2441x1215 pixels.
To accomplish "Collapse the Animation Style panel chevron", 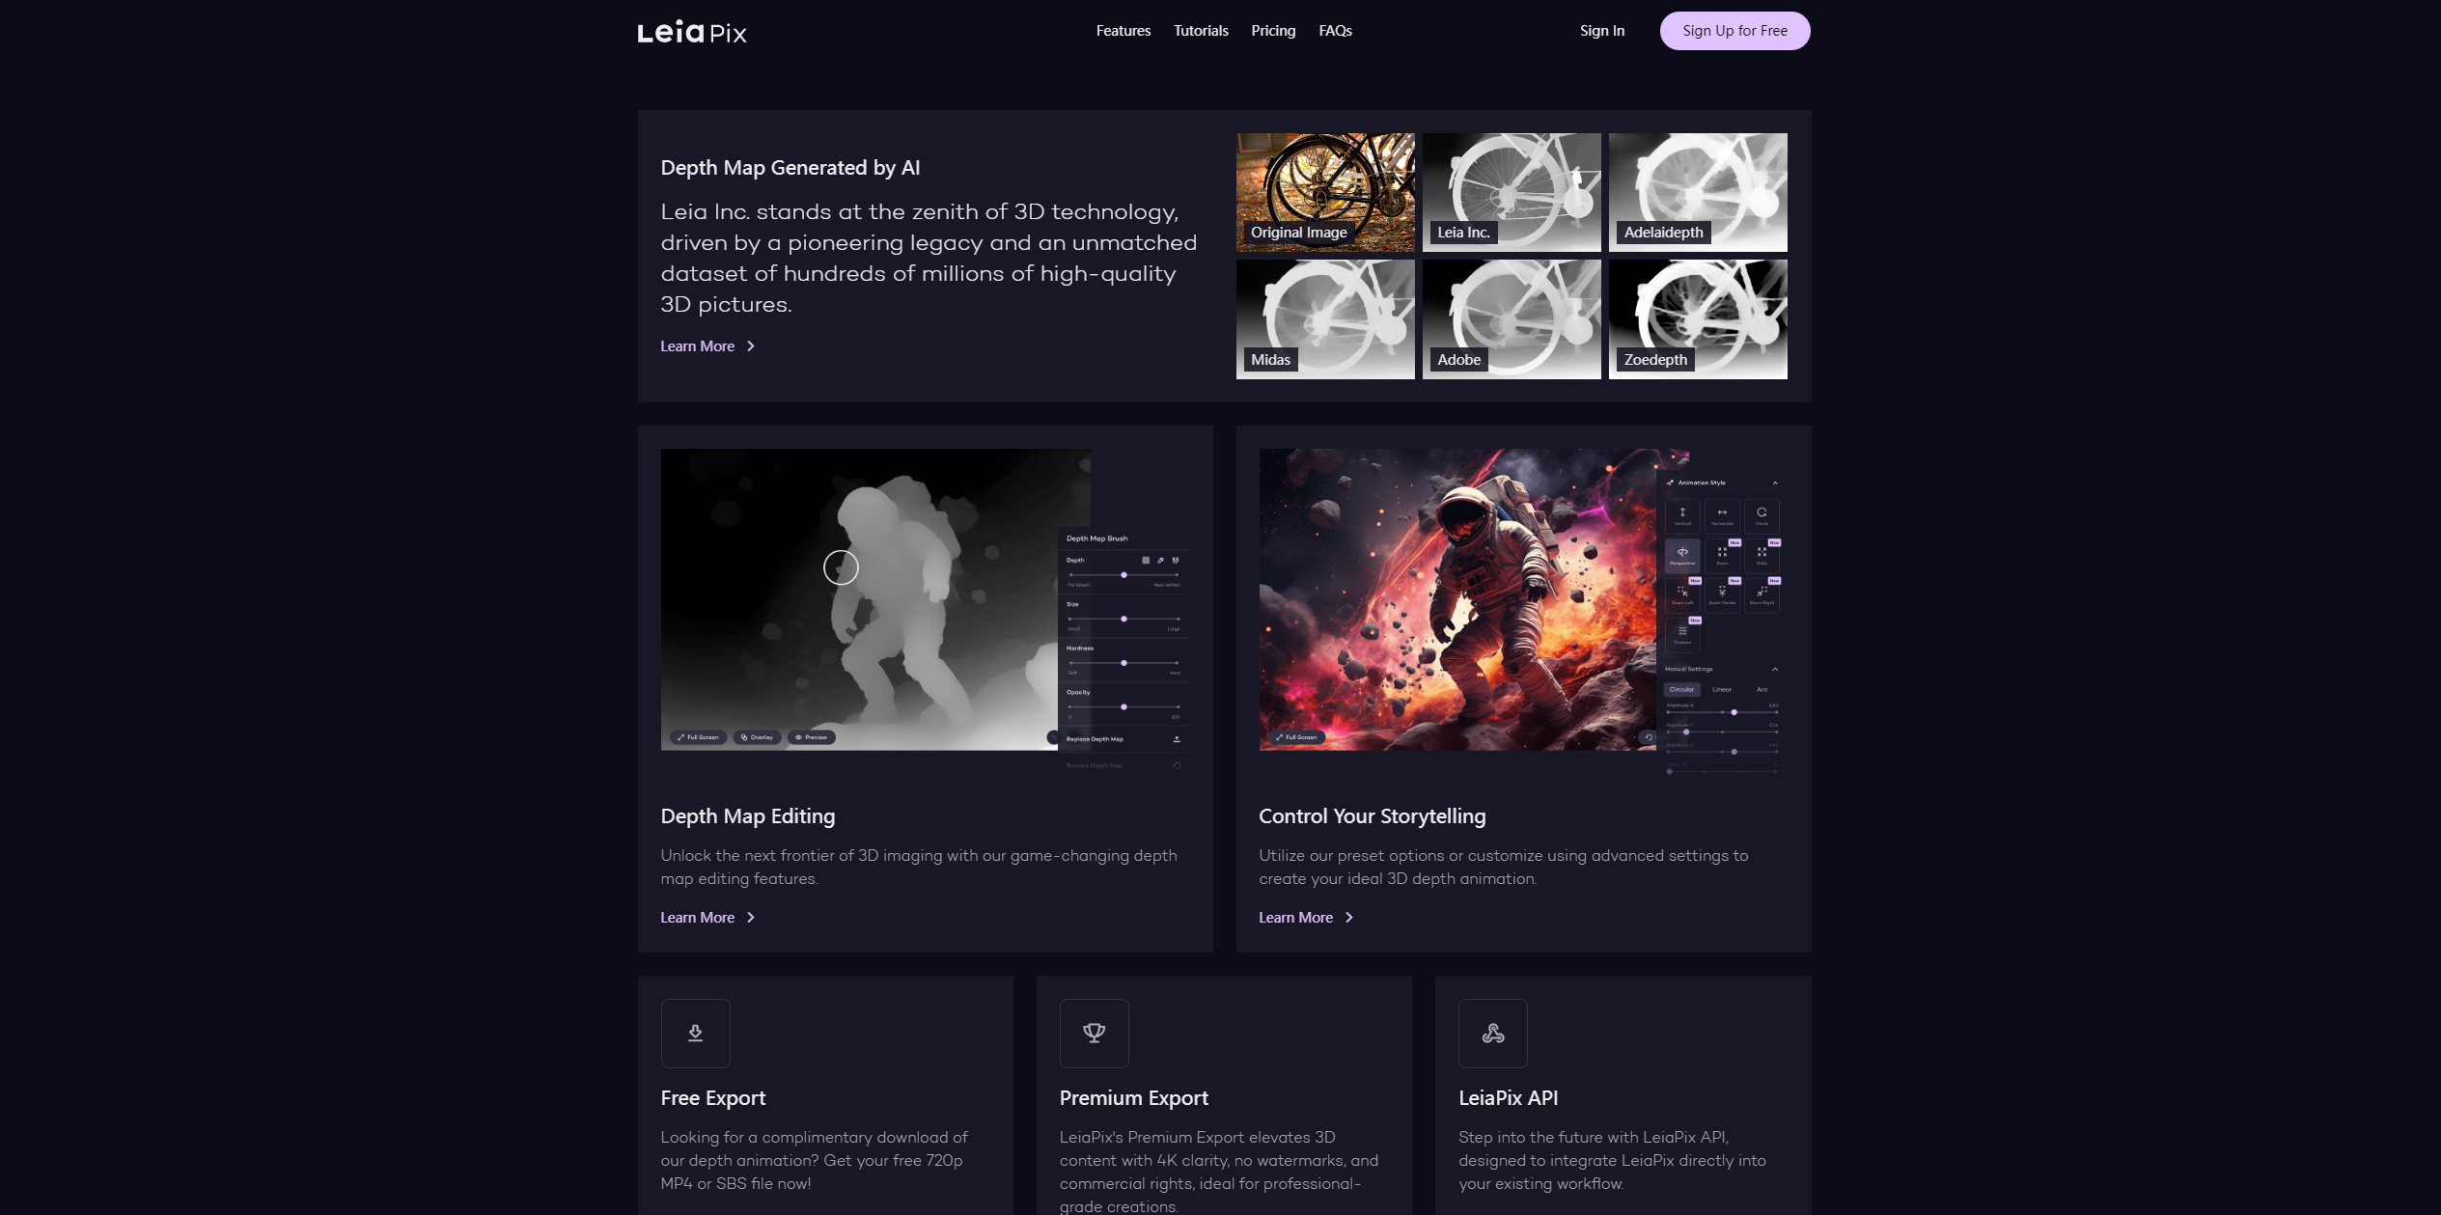I will (x=1775, y=483).
